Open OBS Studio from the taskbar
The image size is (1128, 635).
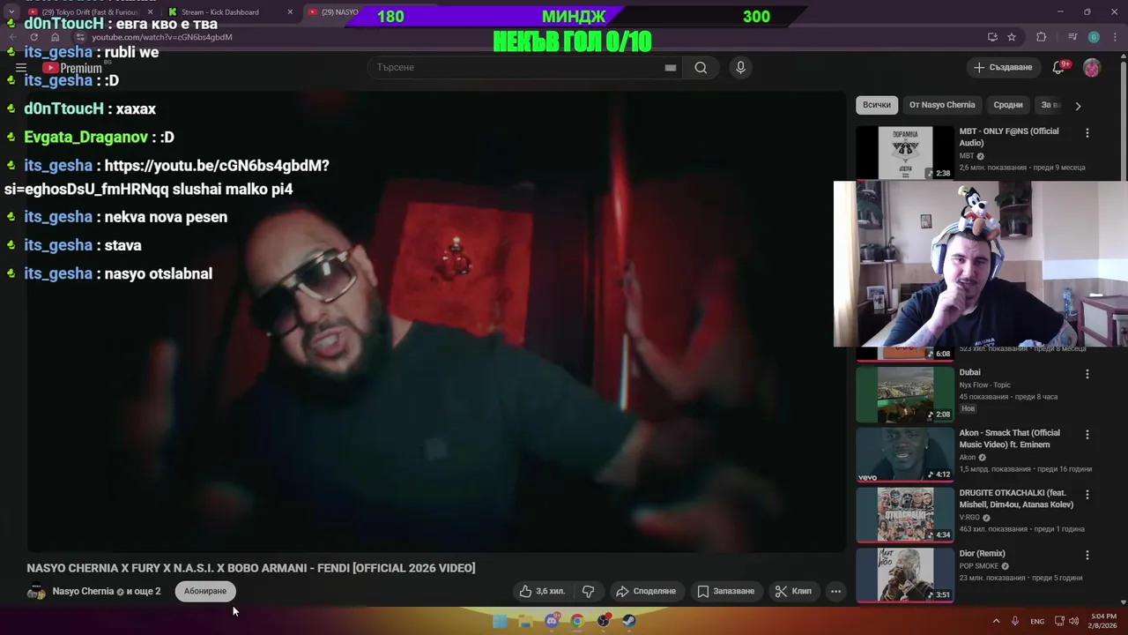pyautogui.click(x=604, y=621)
